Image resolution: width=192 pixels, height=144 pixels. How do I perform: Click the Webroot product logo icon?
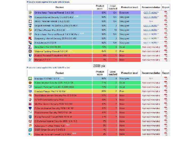pos(30,51)
